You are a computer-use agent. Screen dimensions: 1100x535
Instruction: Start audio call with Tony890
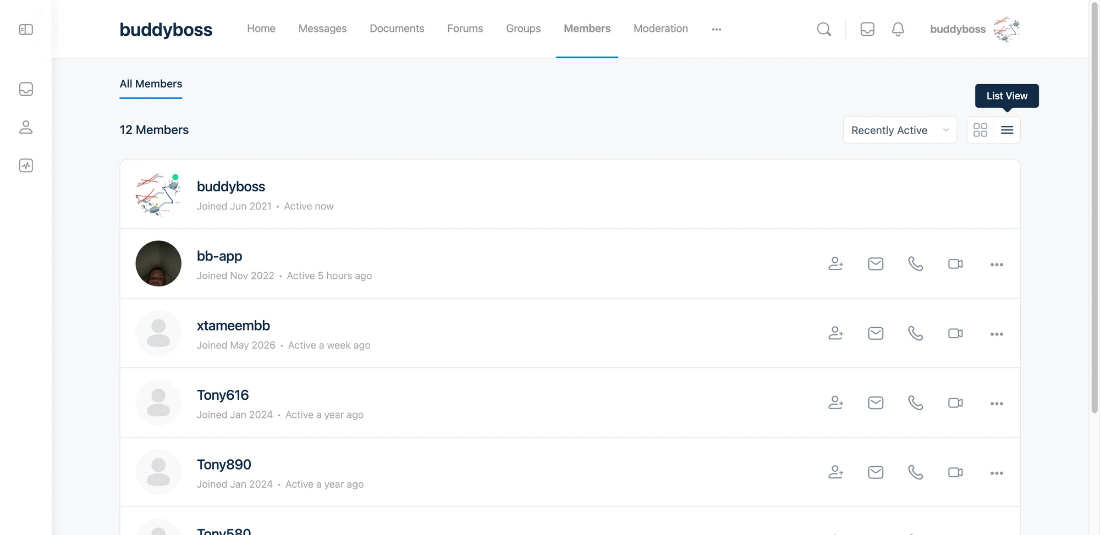[916, 472]
